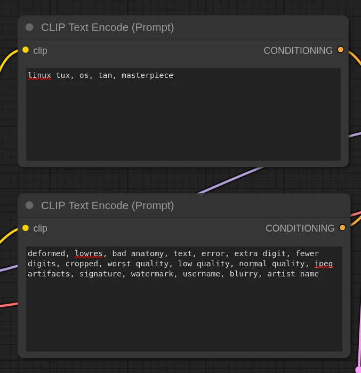
Task: Click the "clip" input label on the negative prompt node
Action: coord(40,228)
